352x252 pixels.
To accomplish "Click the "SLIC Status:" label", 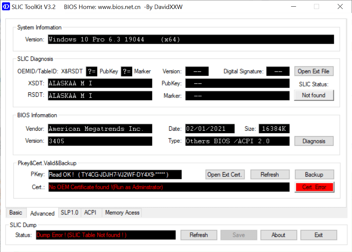I will (314, 84).
